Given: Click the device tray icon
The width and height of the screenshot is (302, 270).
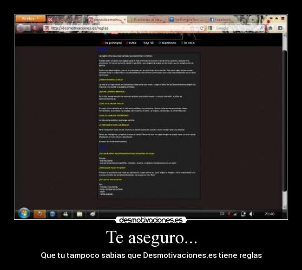Looking at the screenshot, I should point(243,214).
